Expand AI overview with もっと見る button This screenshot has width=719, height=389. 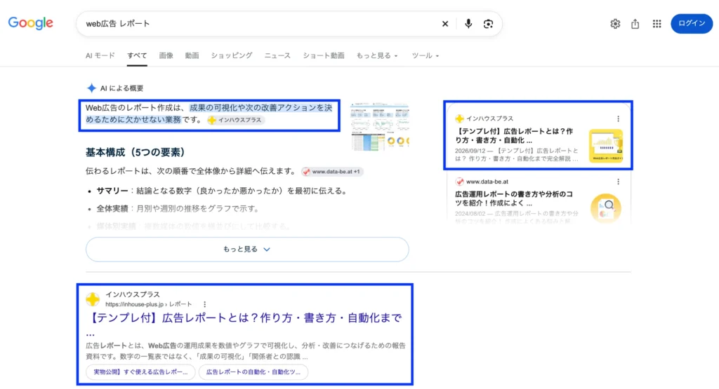point(247,250)
